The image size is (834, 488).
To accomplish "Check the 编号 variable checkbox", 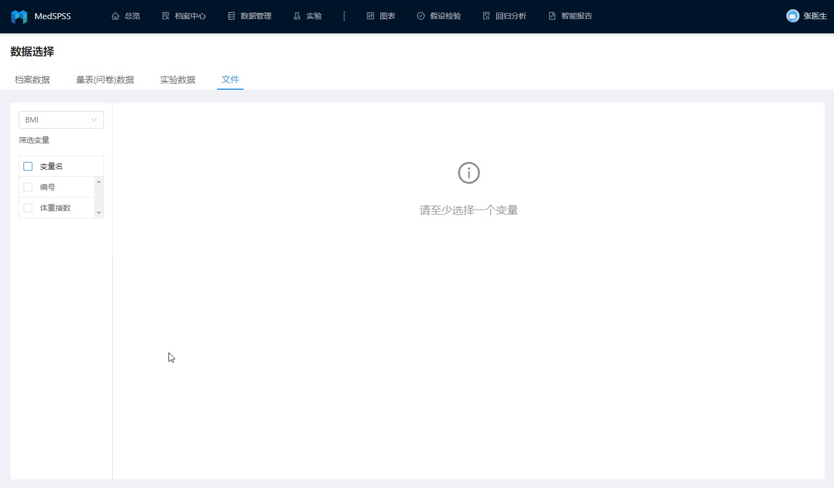I will 28,187.
